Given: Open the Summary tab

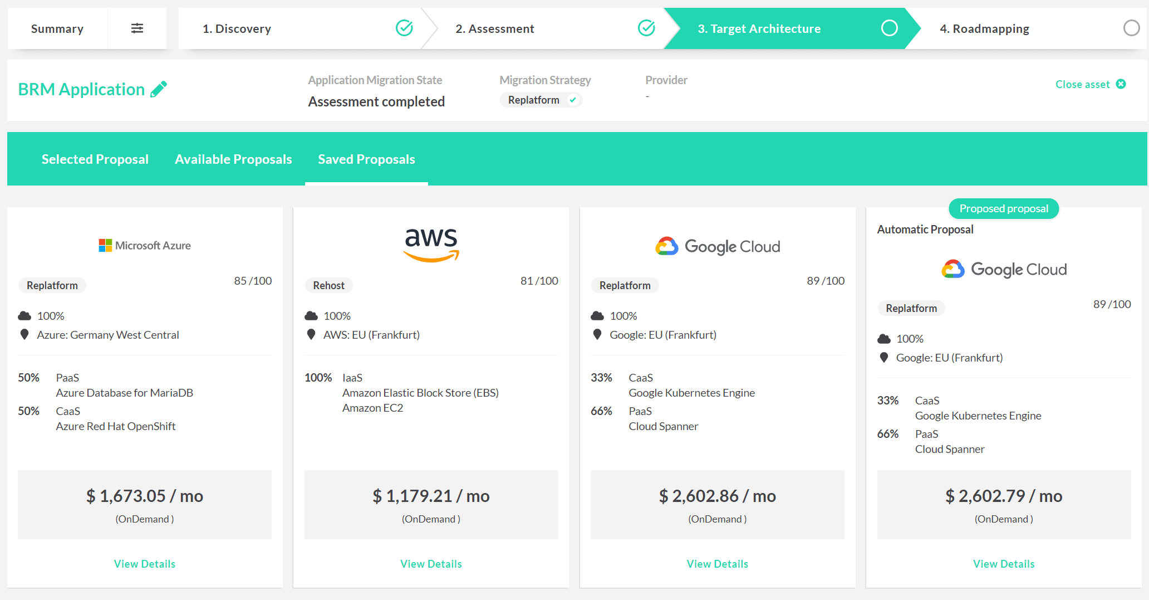Looking at the screenshot, I should tap(57, 28).
